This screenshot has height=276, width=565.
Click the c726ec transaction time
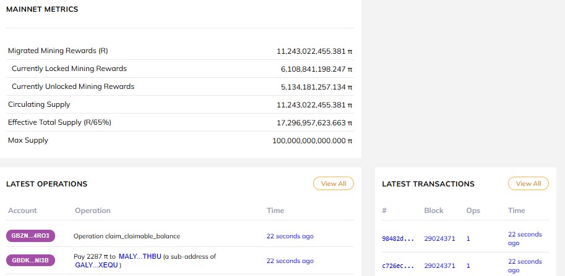(525, 266)
